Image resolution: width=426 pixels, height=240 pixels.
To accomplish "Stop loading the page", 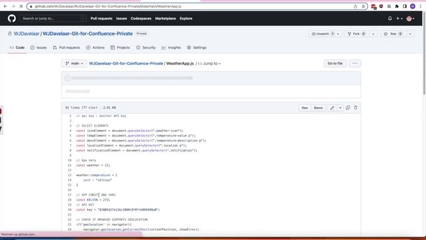I will click(21, 6).
